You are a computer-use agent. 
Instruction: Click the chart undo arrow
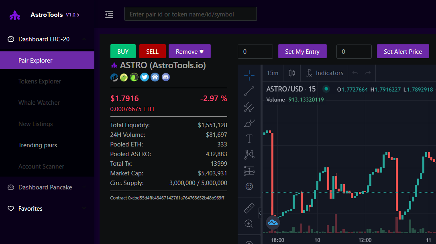tap(355, 73)
